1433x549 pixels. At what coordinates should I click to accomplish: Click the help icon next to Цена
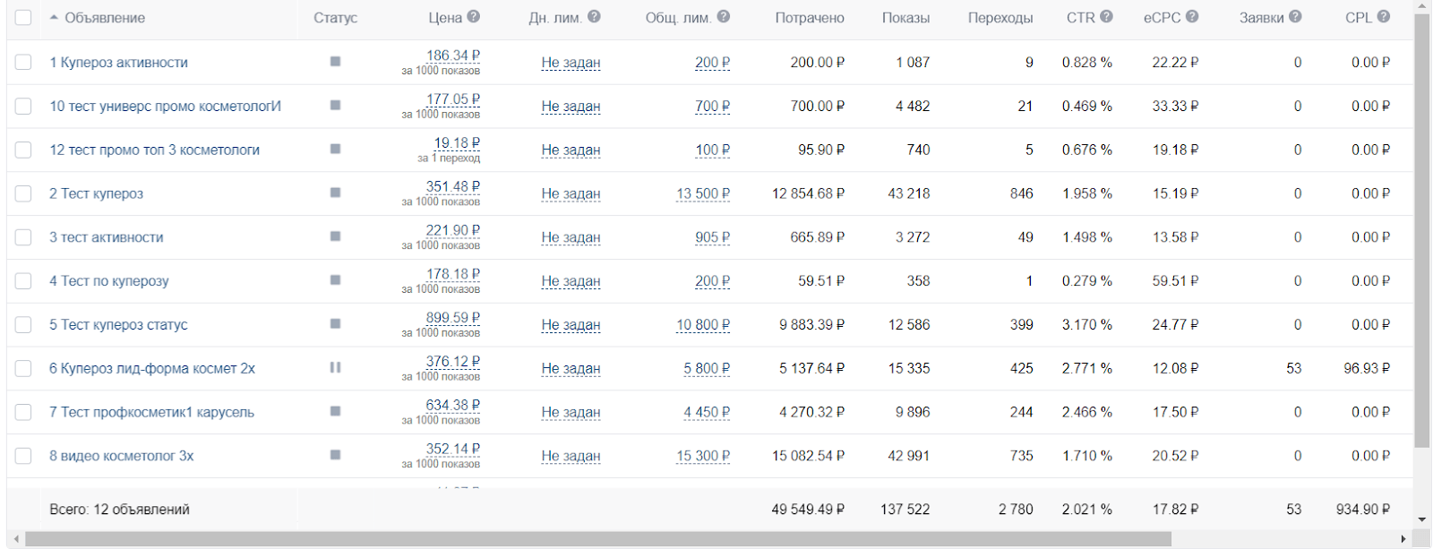473,17
